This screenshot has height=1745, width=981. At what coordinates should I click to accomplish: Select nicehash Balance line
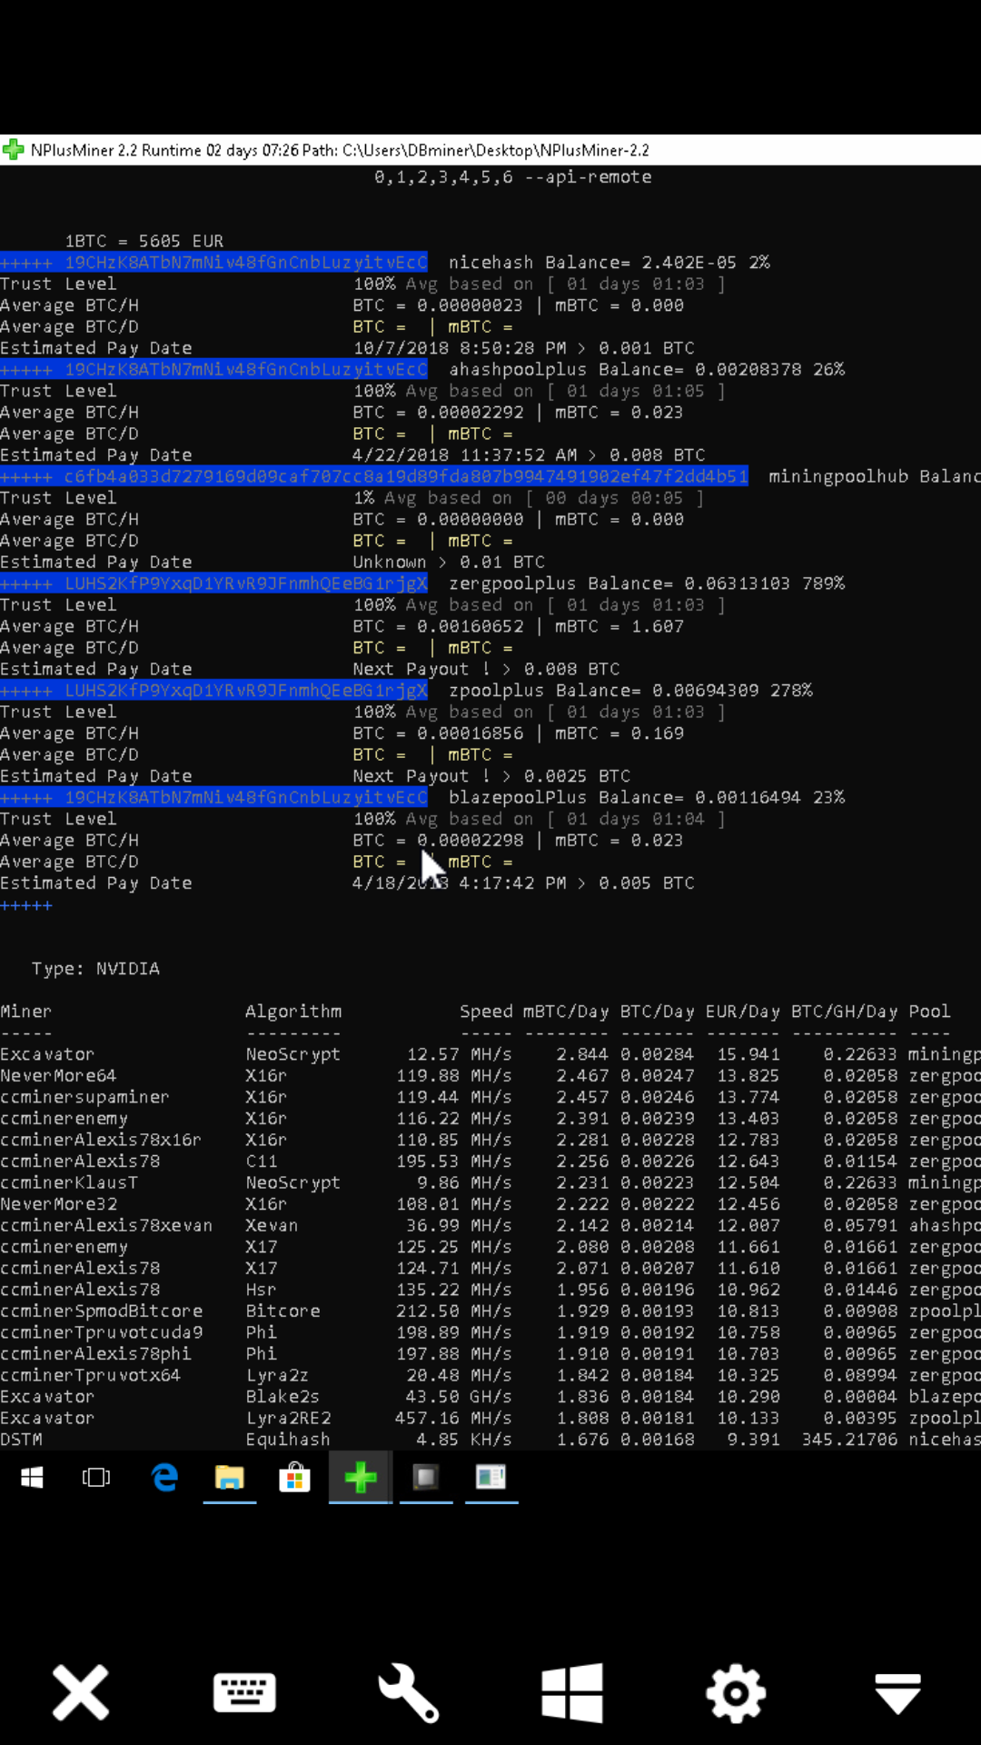click(609, 263)
